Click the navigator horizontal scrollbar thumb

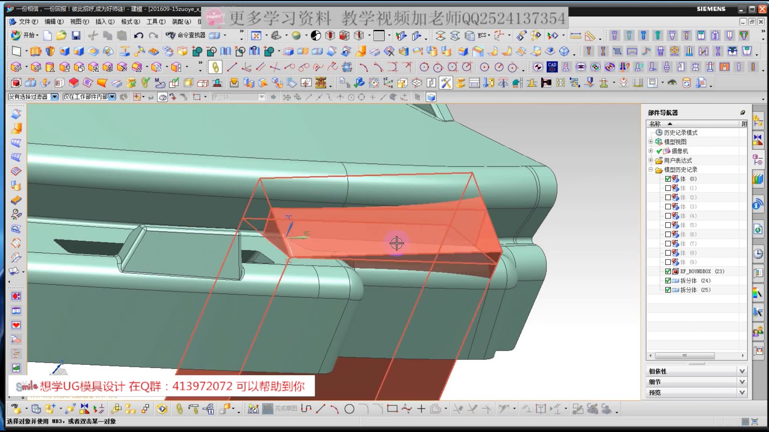[x=684, y=356]
